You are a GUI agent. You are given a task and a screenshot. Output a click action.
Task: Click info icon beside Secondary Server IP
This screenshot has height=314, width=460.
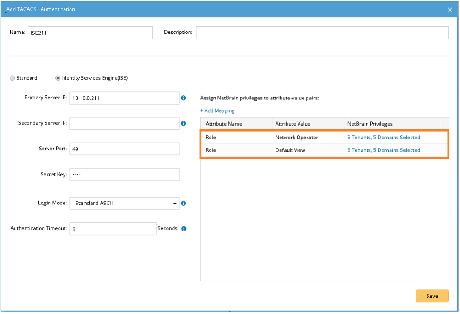point(184,123)
